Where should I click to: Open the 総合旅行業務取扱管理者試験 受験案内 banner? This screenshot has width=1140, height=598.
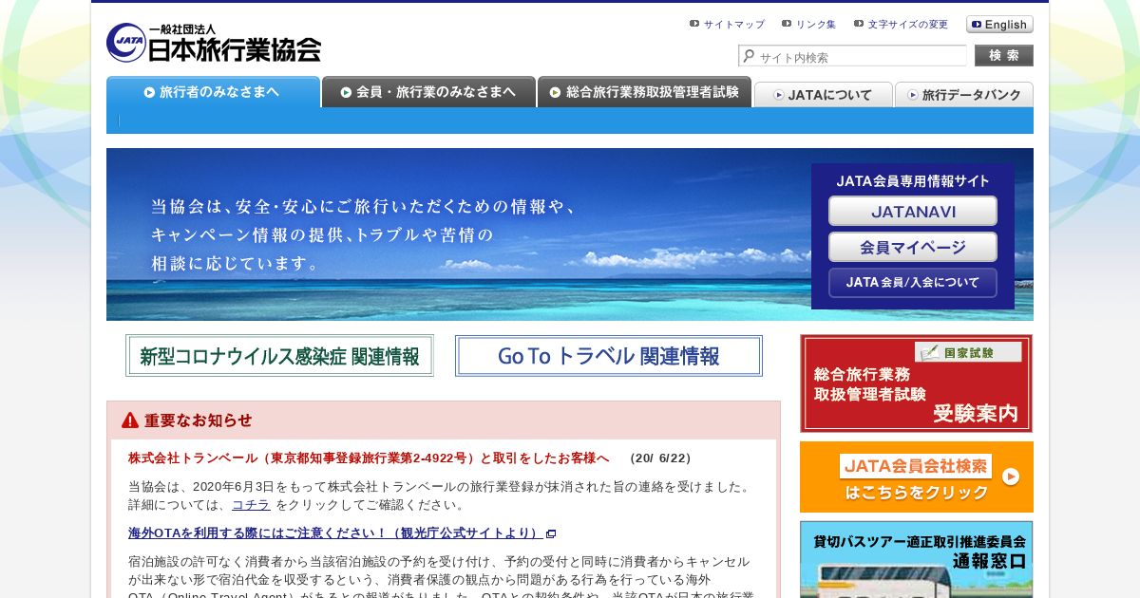point(916,383)
